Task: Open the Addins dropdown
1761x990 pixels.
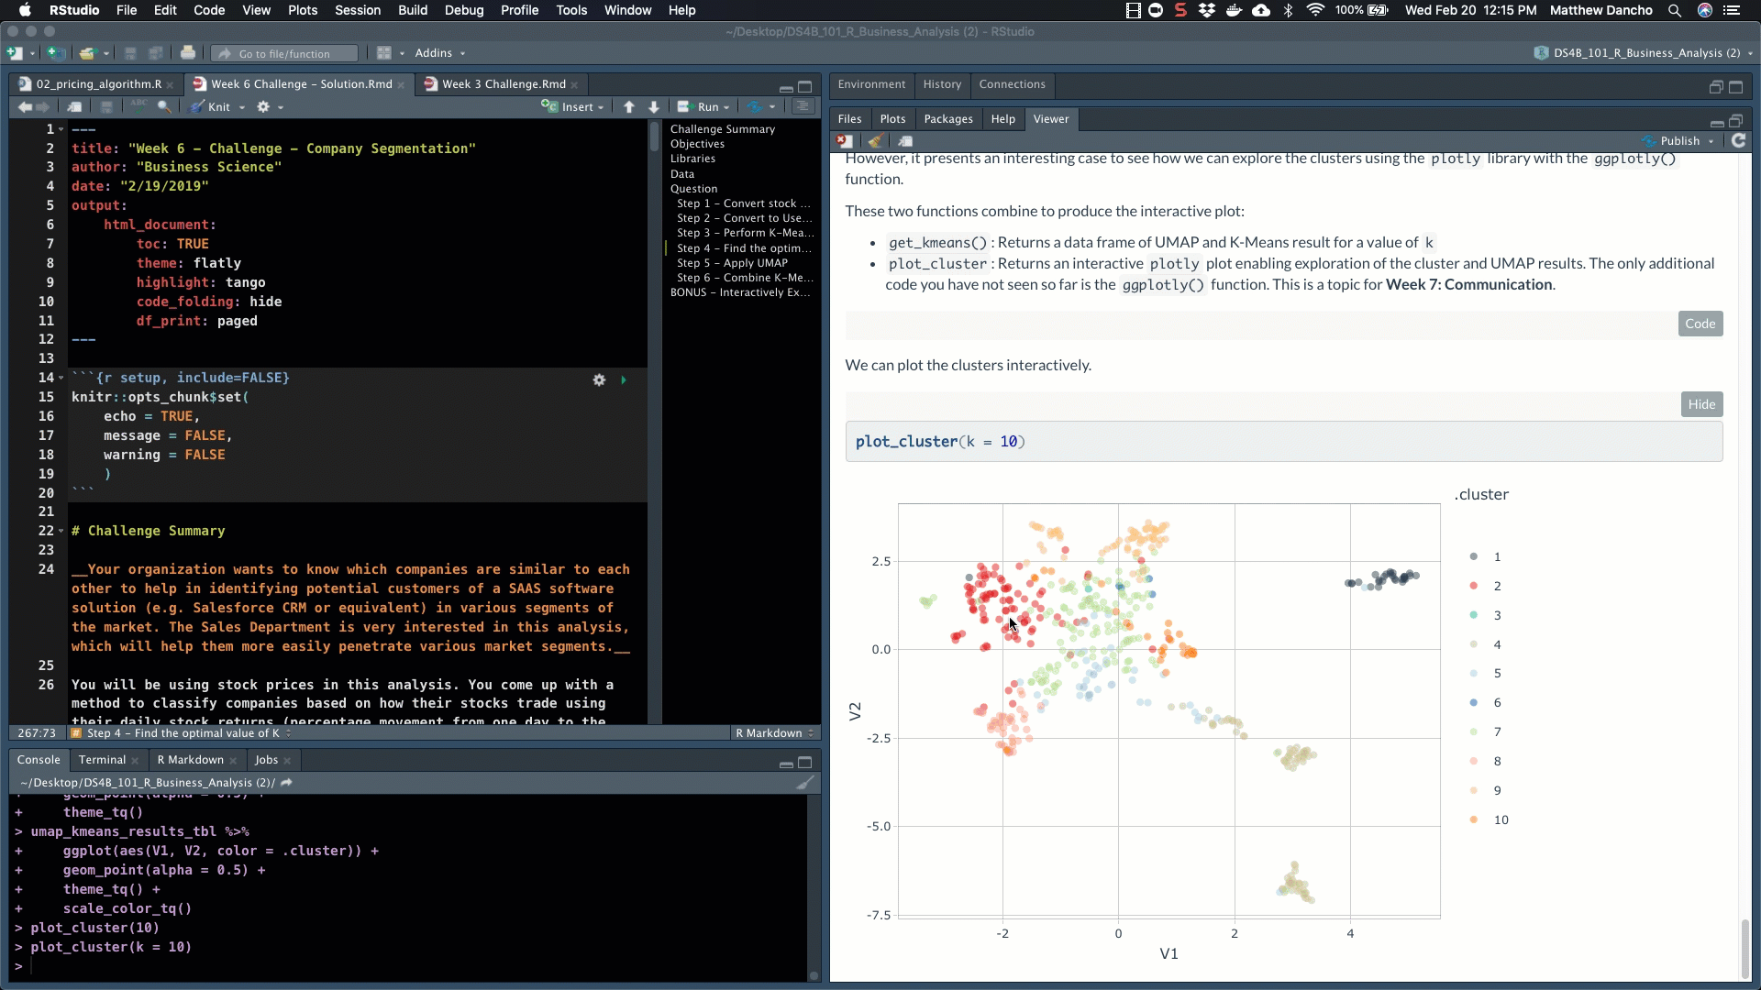Action: point(439,53)
